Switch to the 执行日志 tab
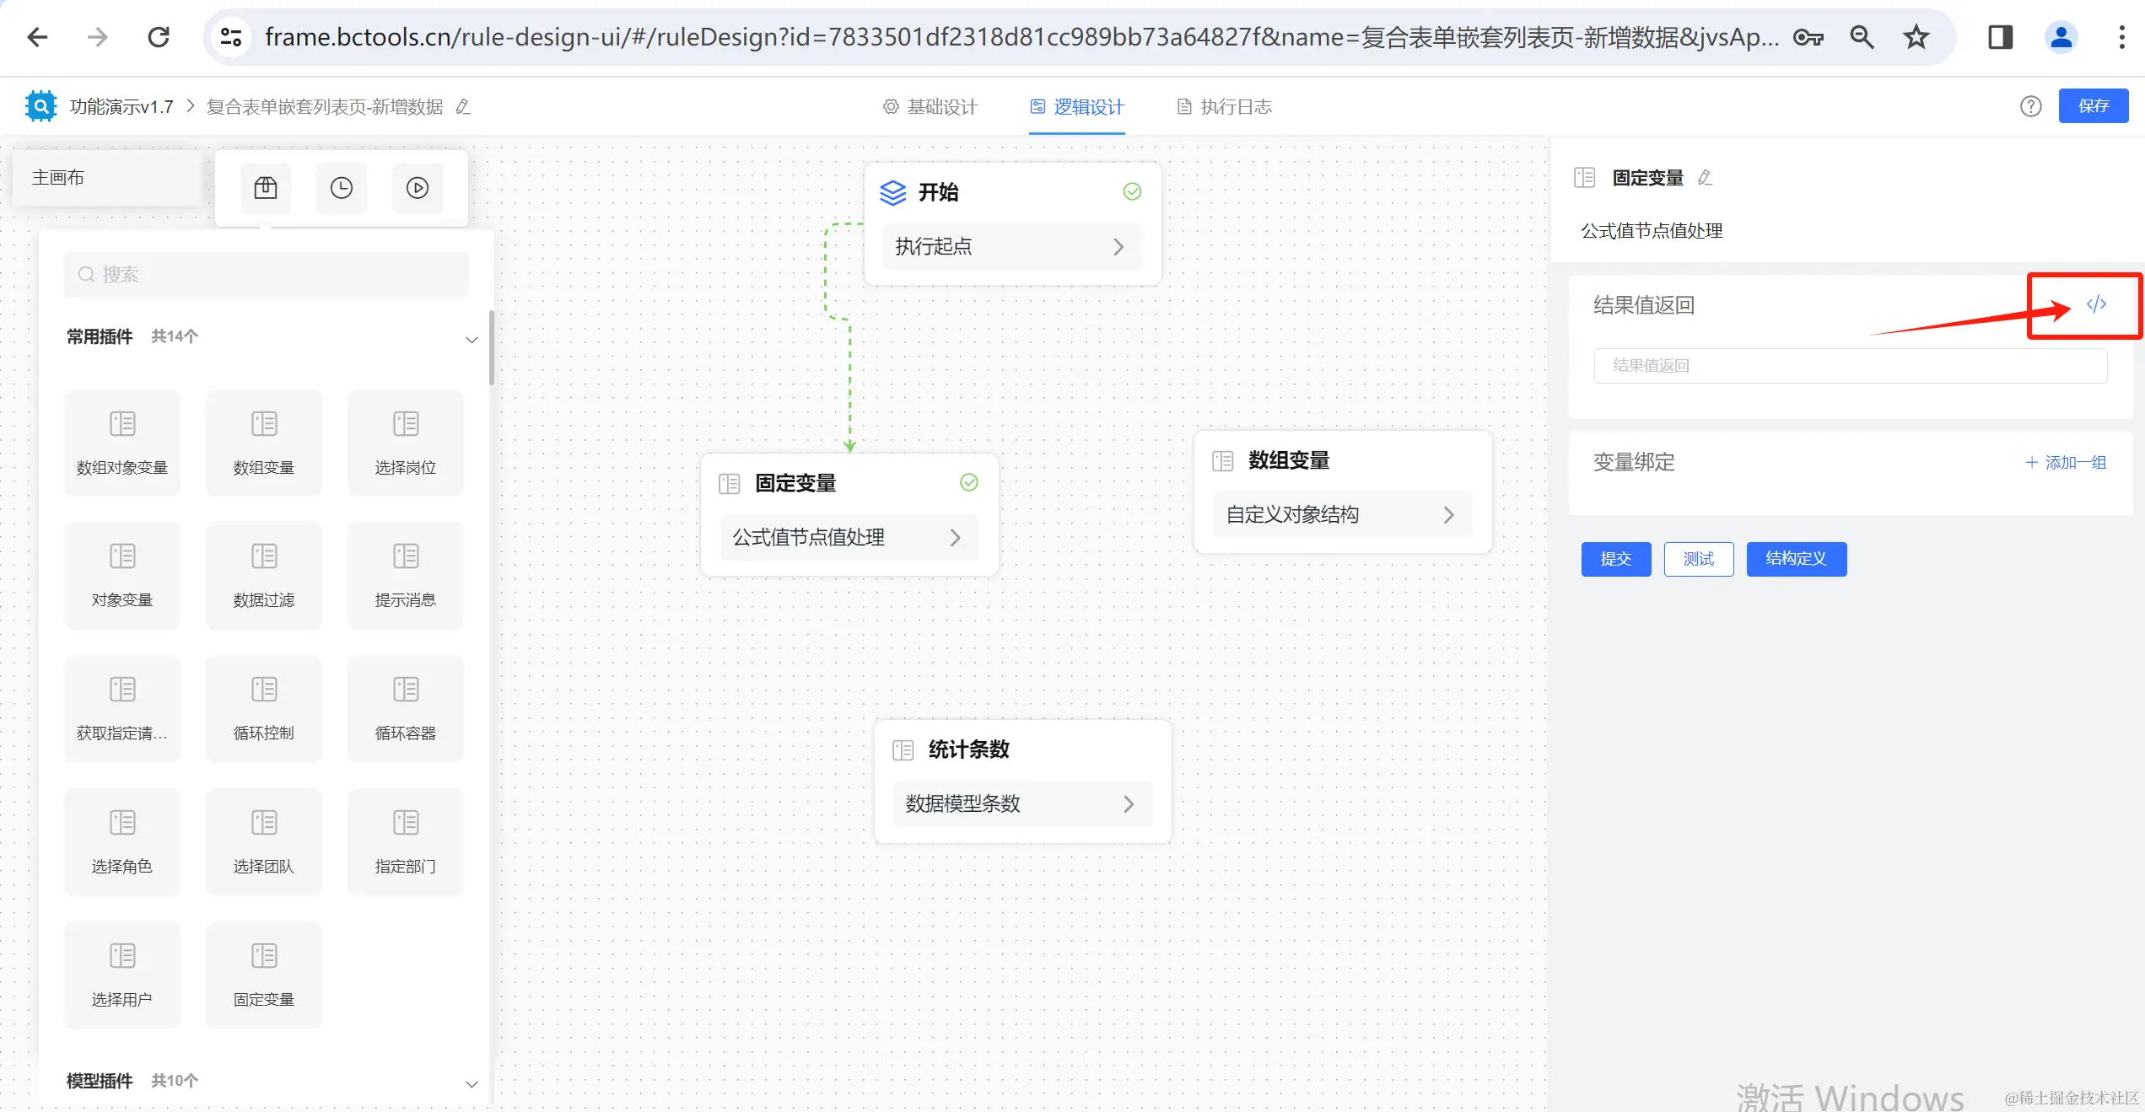This screenshot has height=1112, width=2145. click(1225, 107)
